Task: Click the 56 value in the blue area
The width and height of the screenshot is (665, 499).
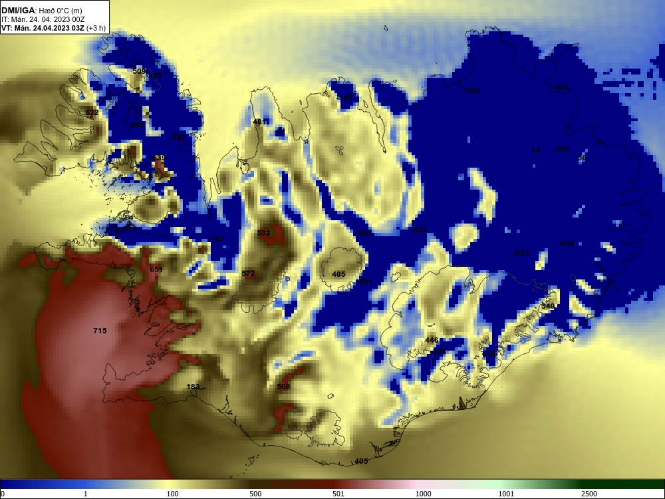Action: pos(582,158)
